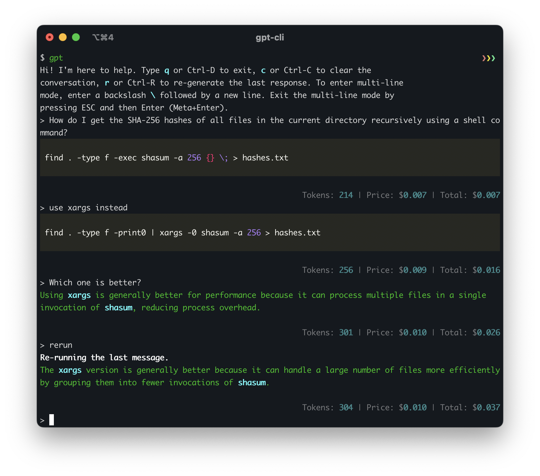
Task: Click the tricolor chevron icon near the gpt command
Action: point(489,58)
